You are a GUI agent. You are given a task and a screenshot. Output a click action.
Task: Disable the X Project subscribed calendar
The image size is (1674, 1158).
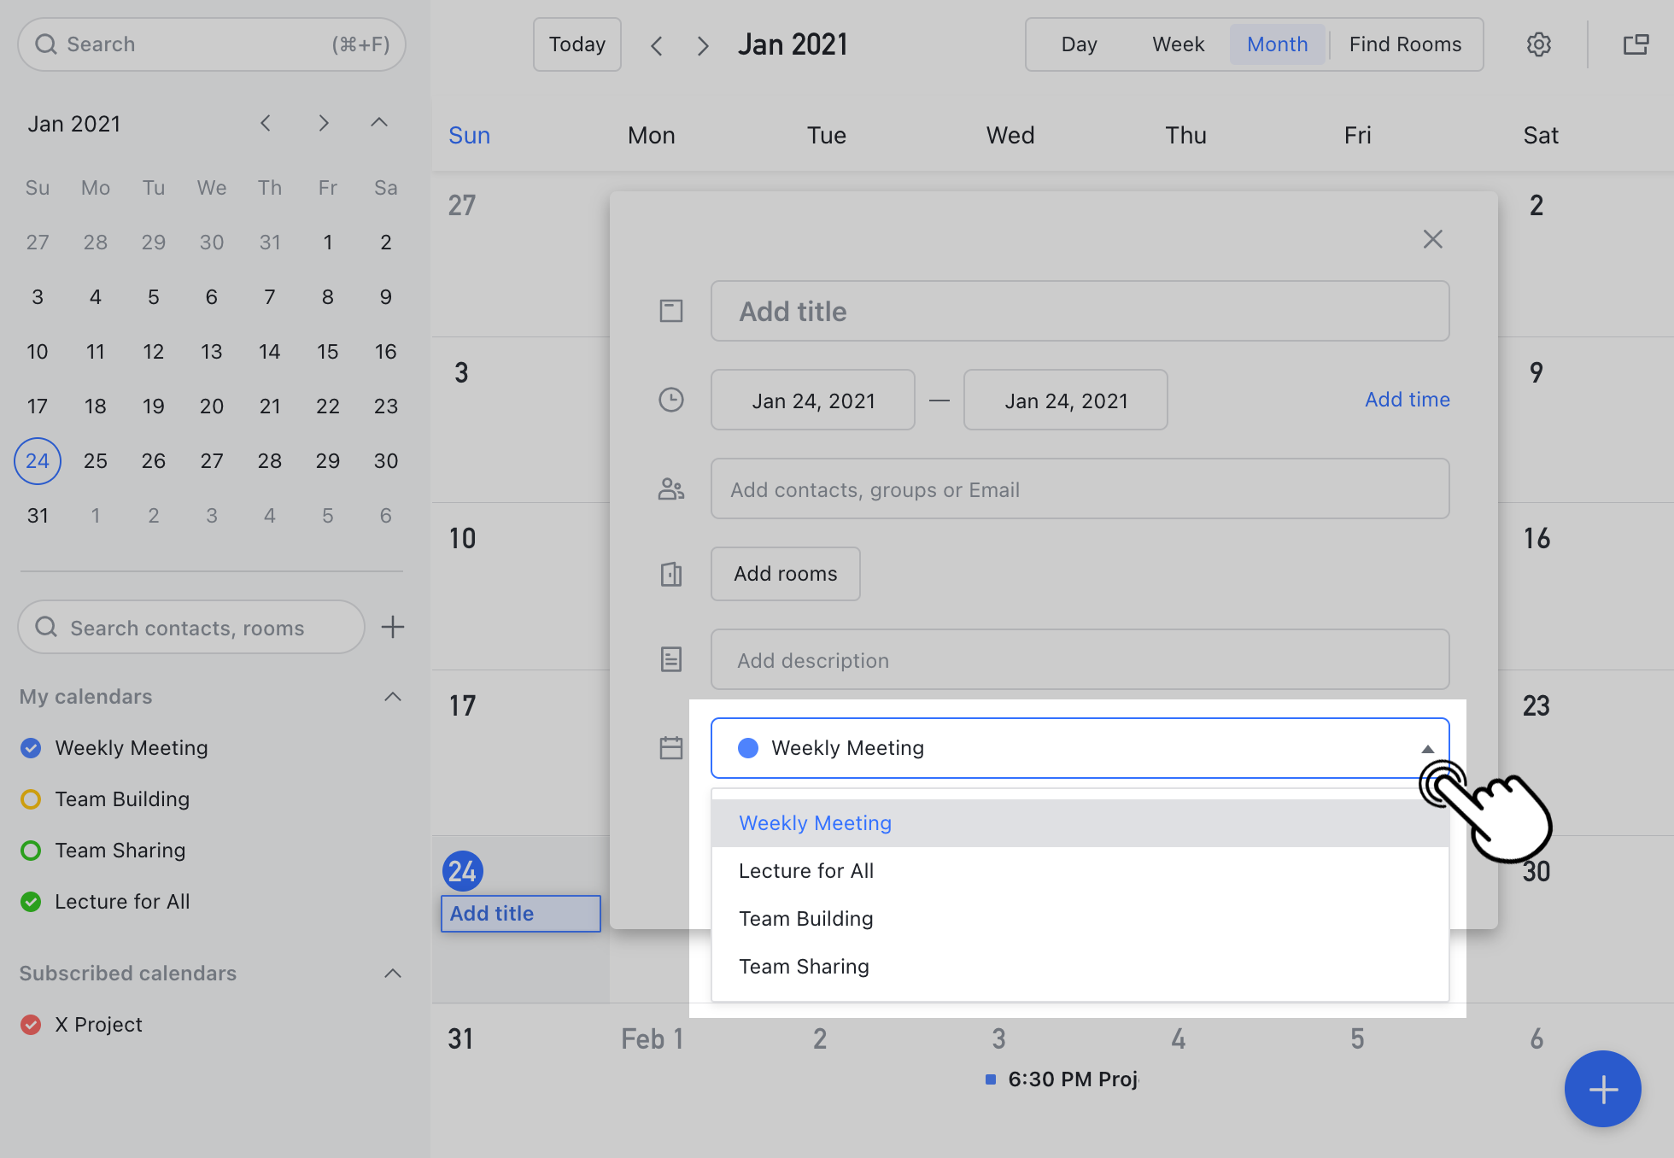point(31,1024)
